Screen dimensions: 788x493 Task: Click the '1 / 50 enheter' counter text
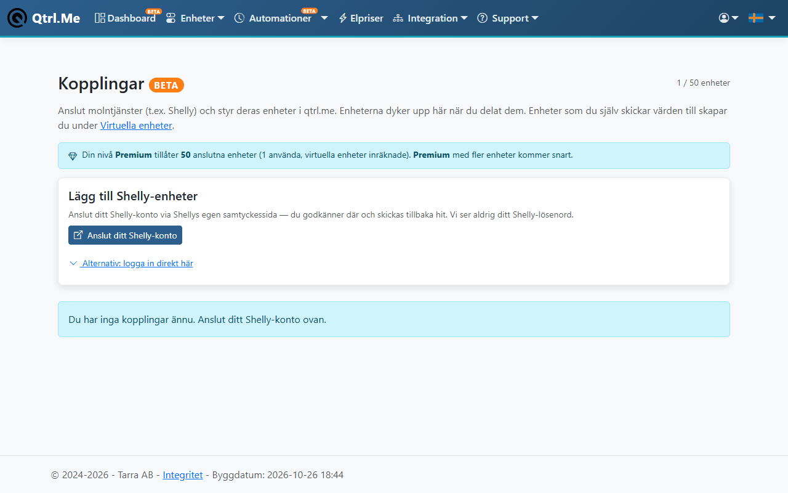703,83
